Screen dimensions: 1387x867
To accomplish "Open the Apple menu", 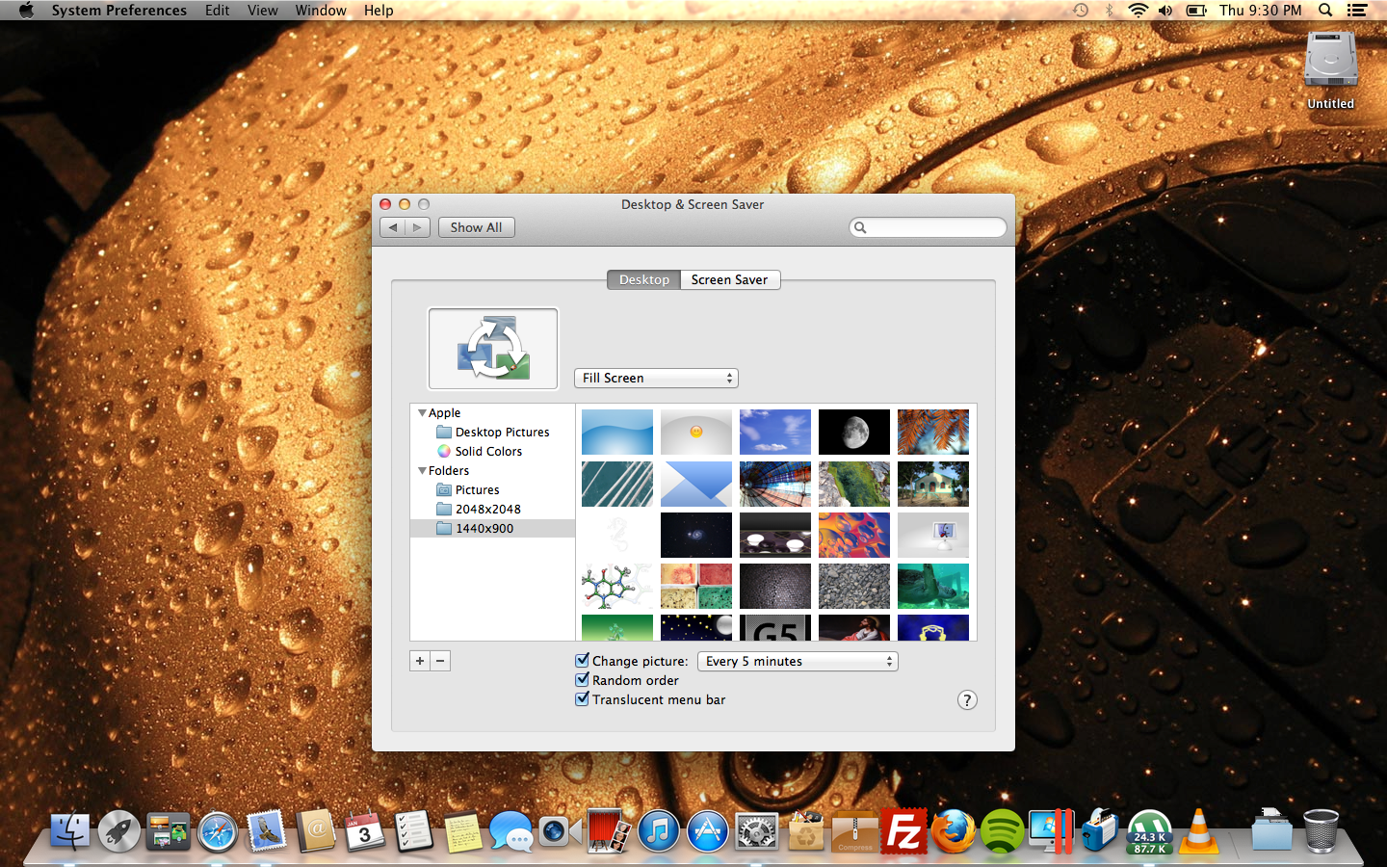I will [26, 11].
